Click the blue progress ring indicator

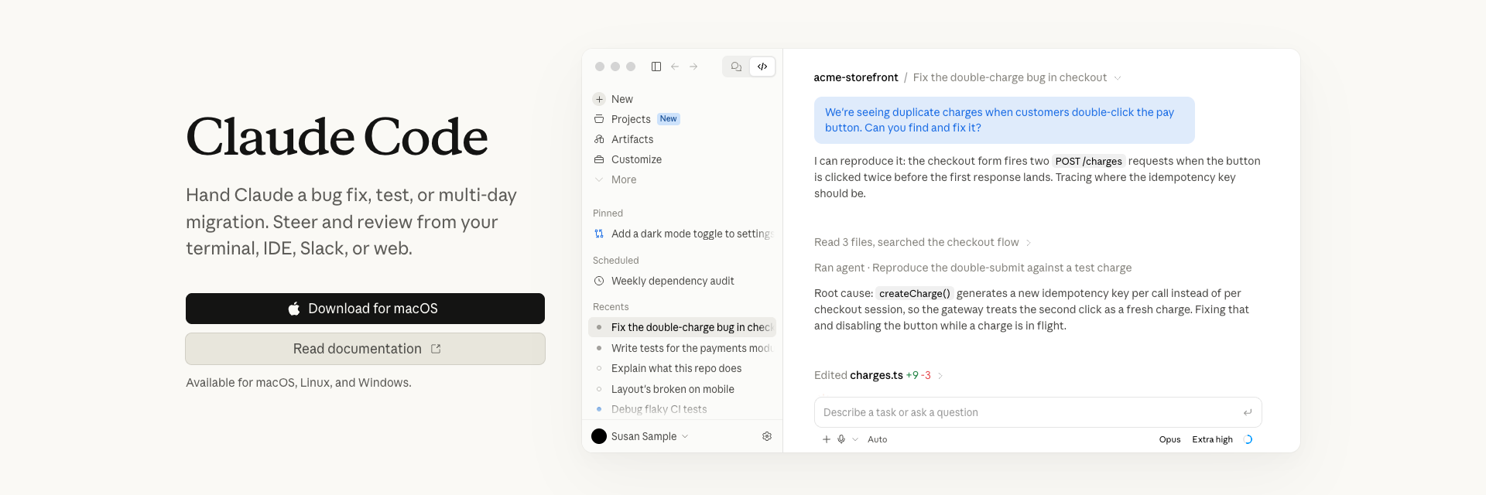click(x=1248, y=439)
